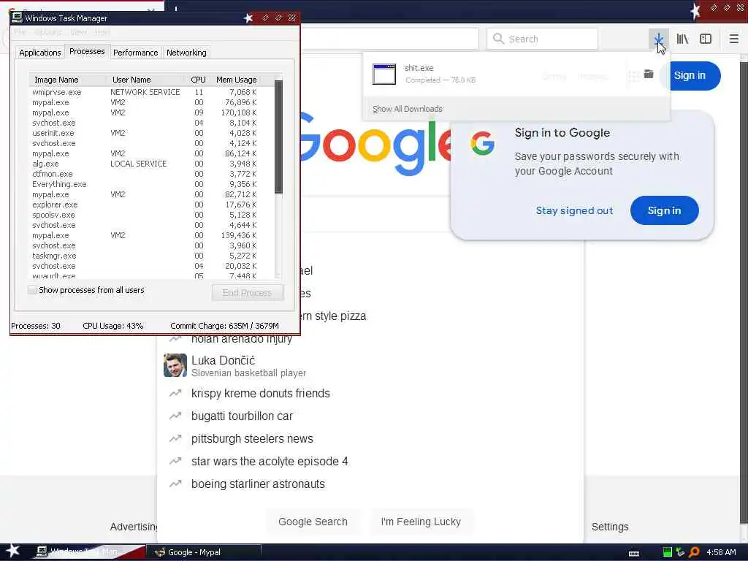748x561 pixels.
Task: Click the shit.exe download file name
Action: (419, 68)
